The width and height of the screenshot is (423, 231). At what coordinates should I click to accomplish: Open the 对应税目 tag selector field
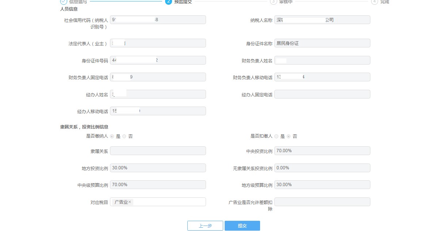(x=172, y=201)
